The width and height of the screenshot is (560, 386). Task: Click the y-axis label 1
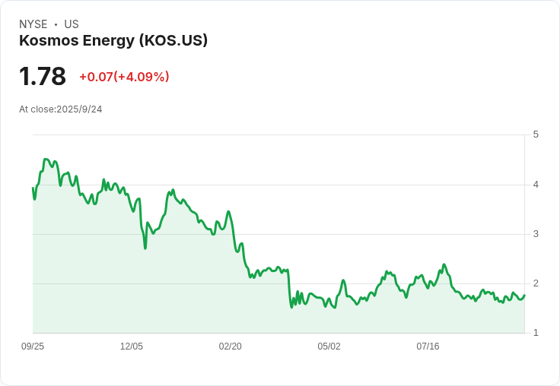click(x=536, y=333)
